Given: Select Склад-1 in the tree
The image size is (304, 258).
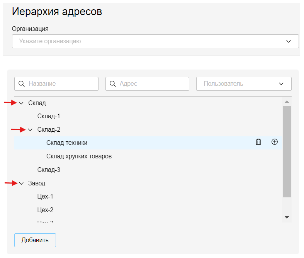Looking at the screenshot, I should (x=49, y=116).
